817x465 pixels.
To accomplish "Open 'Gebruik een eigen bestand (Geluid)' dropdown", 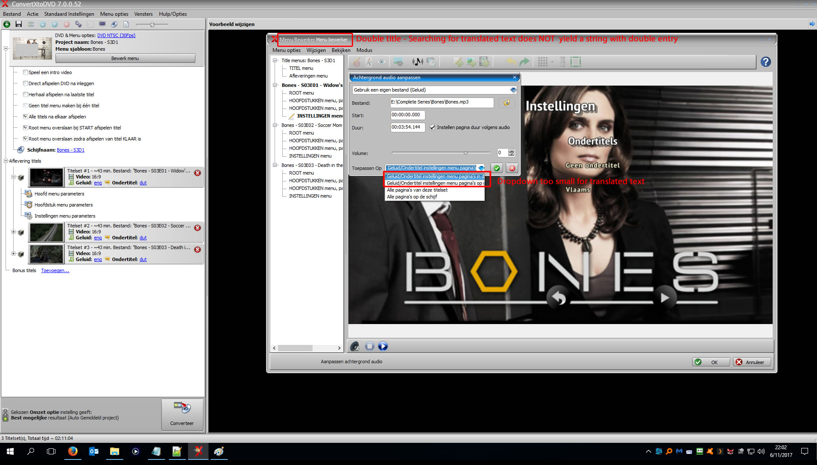I will pyautogui.click(x=435, y=90).
